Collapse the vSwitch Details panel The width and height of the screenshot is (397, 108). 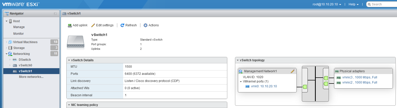(x=69, y=60)
